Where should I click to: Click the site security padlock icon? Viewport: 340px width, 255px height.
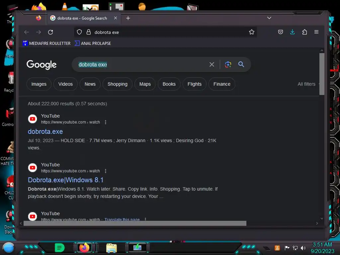tap(88, 32)
